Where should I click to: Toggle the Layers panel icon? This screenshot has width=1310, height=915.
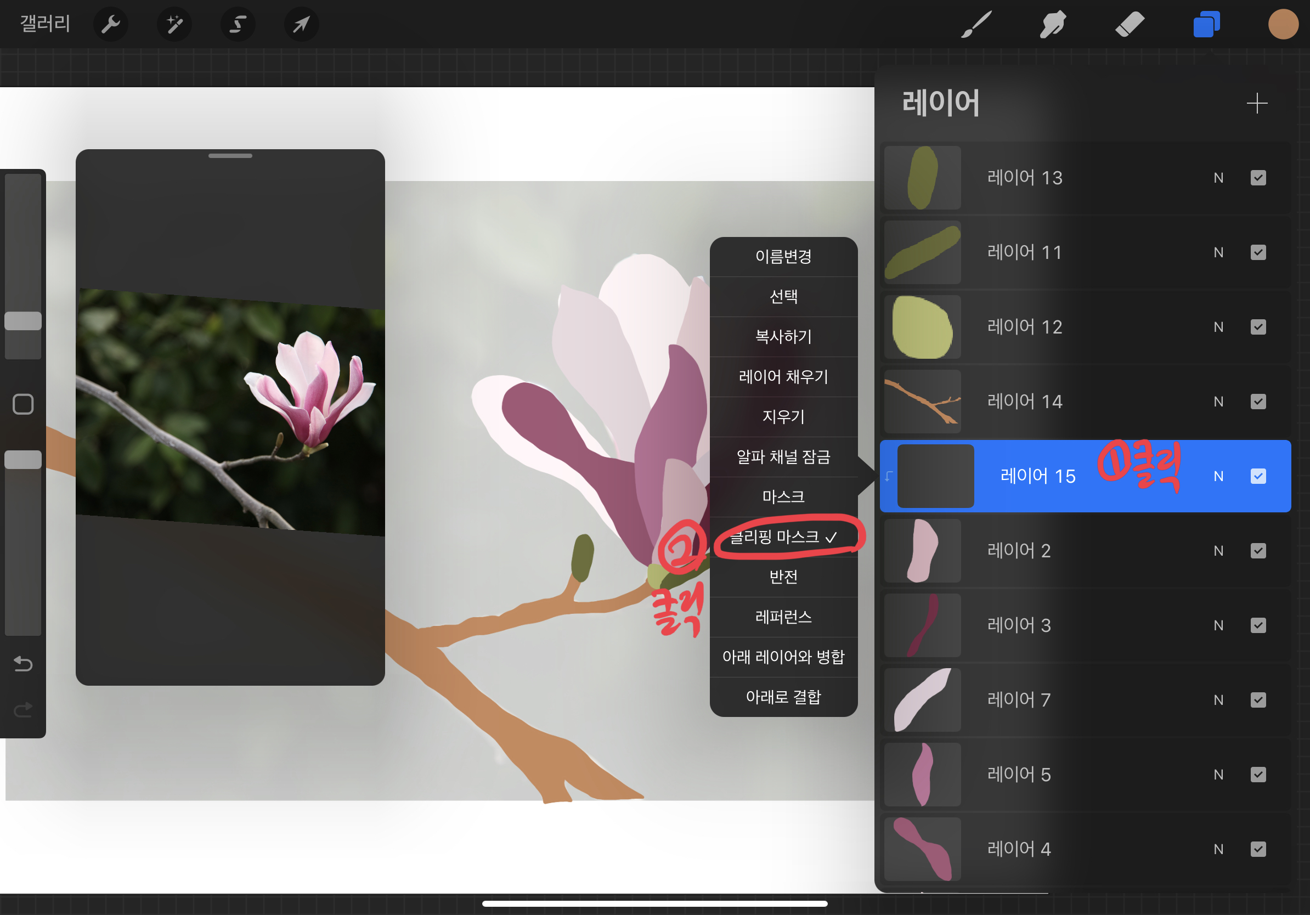pos(1206,25)
